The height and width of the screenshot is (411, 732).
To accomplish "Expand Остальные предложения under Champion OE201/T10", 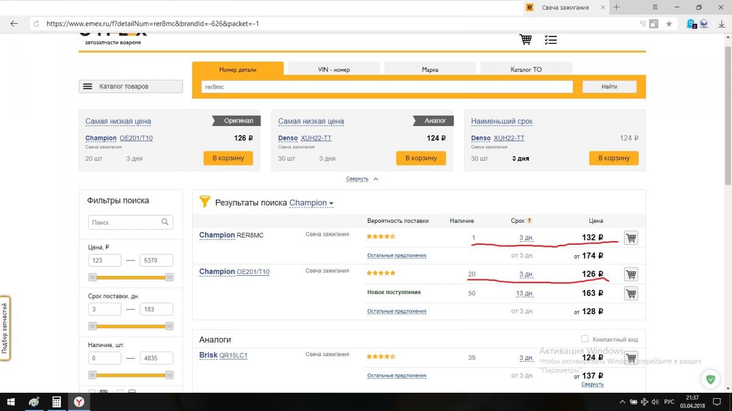I will click(x=396, y=311).
